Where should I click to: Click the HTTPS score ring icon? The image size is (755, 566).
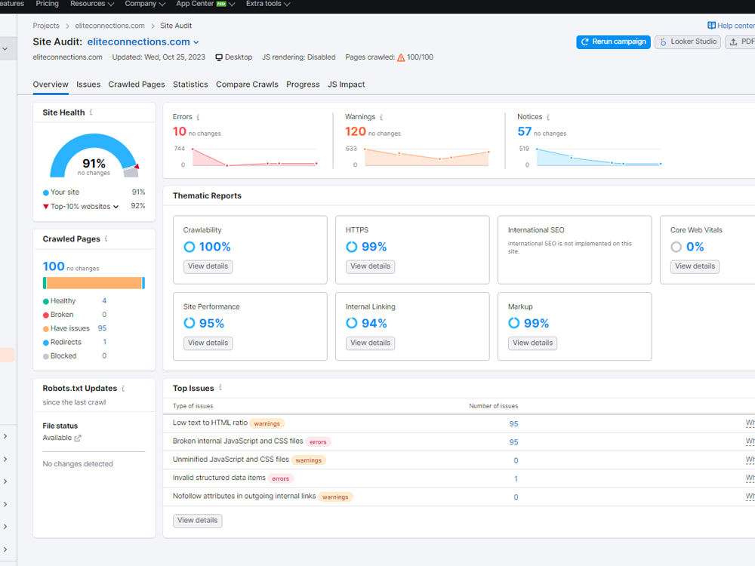(x=352, y=247)
